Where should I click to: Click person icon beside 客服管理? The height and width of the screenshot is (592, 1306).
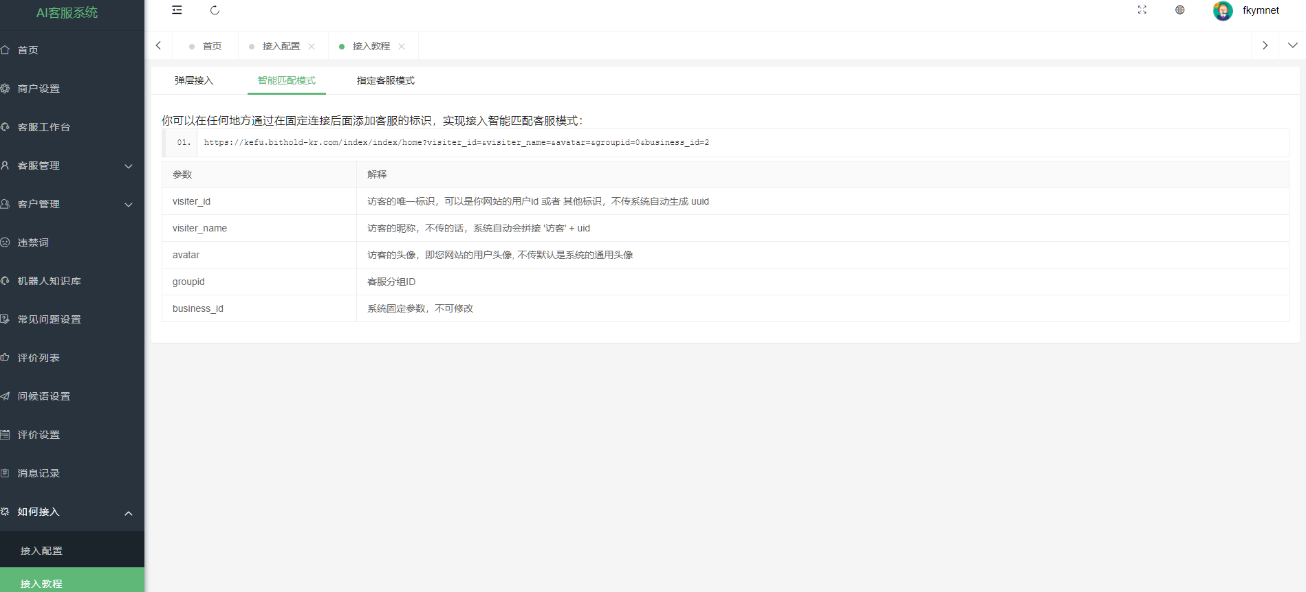[x=5, y=166]
